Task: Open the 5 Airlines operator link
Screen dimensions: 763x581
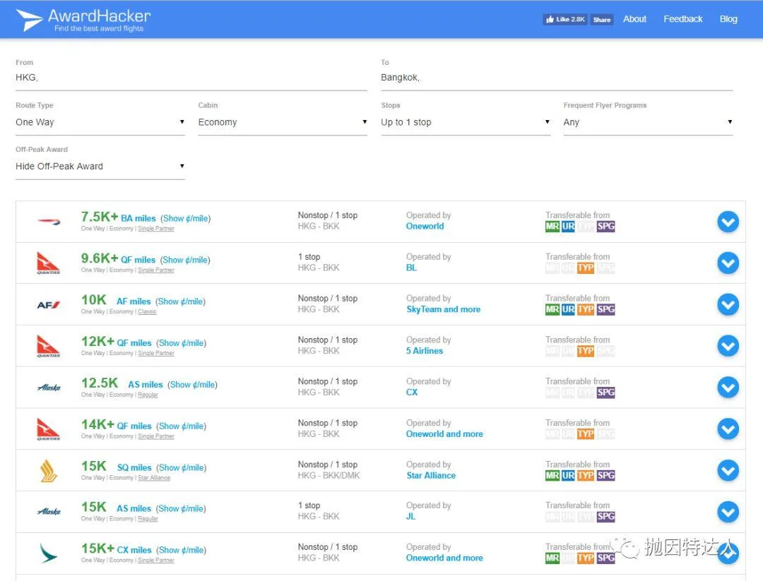Action: pos(425,351)
